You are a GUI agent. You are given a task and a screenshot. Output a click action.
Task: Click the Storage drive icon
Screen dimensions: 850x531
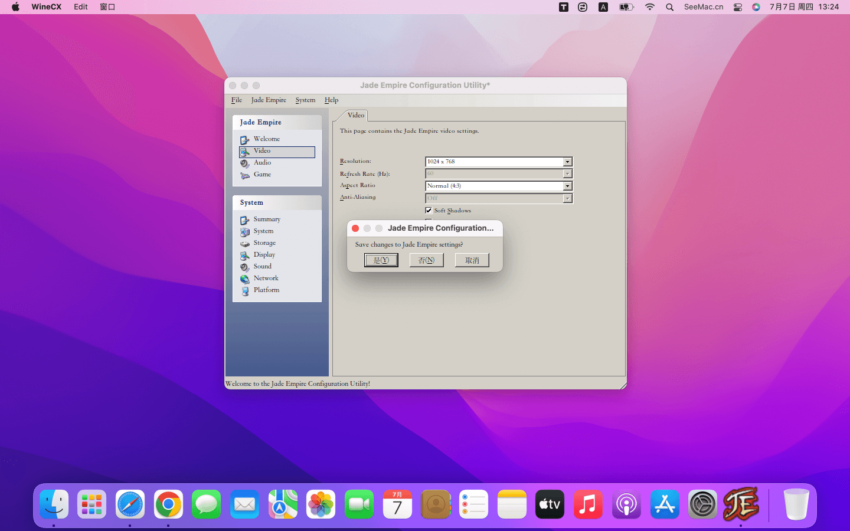point(244,244)
